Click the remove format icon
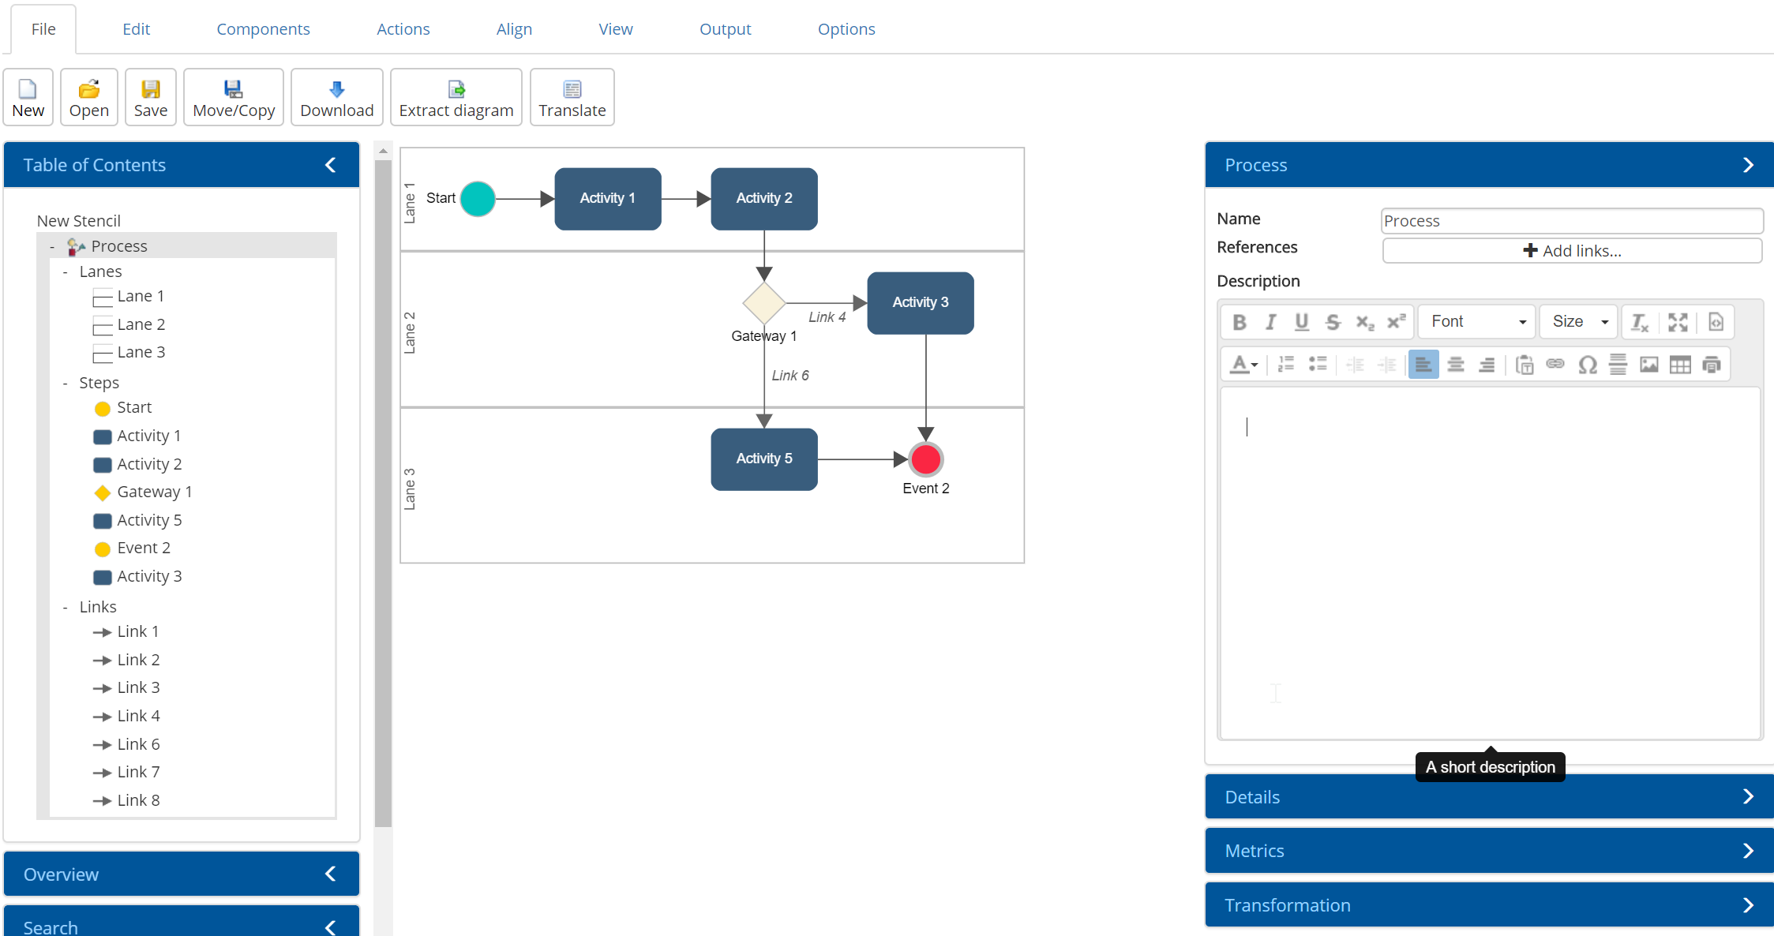The image size is (1774, 936). 1640,322
